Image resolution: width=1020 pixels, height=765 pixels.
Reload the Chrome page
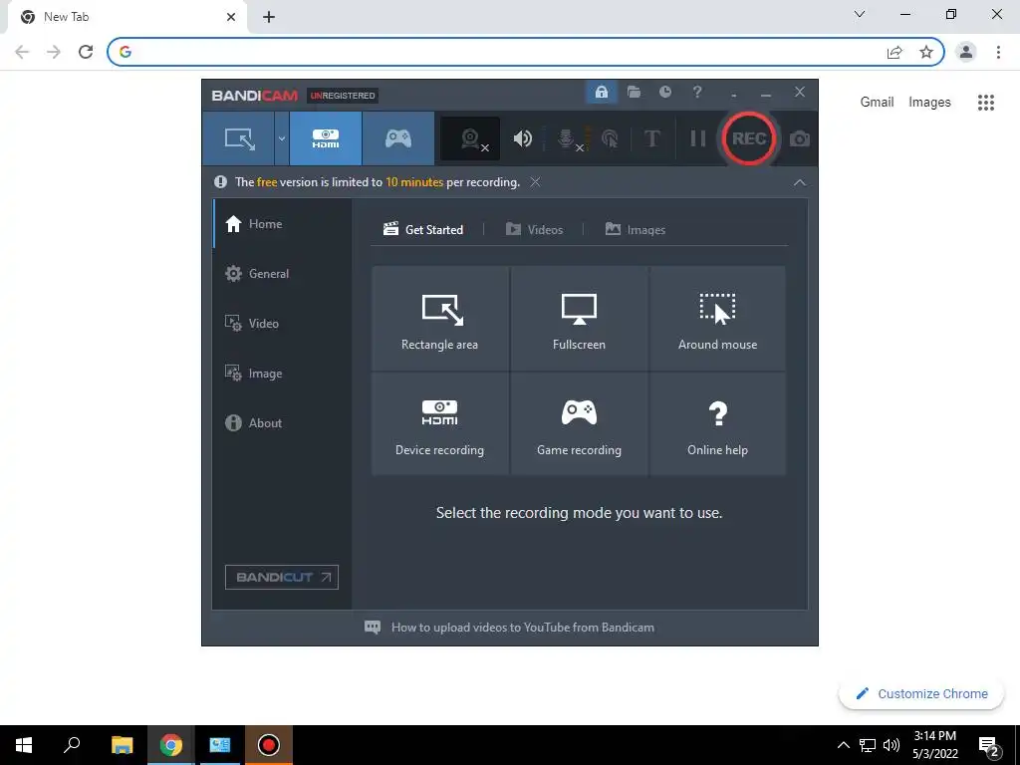86,52
